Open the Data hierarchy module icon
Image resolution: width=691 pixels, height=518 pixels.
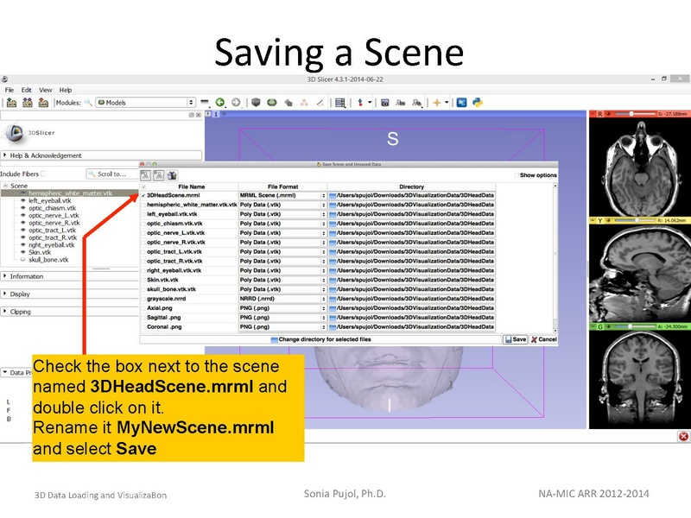(304, 103)
